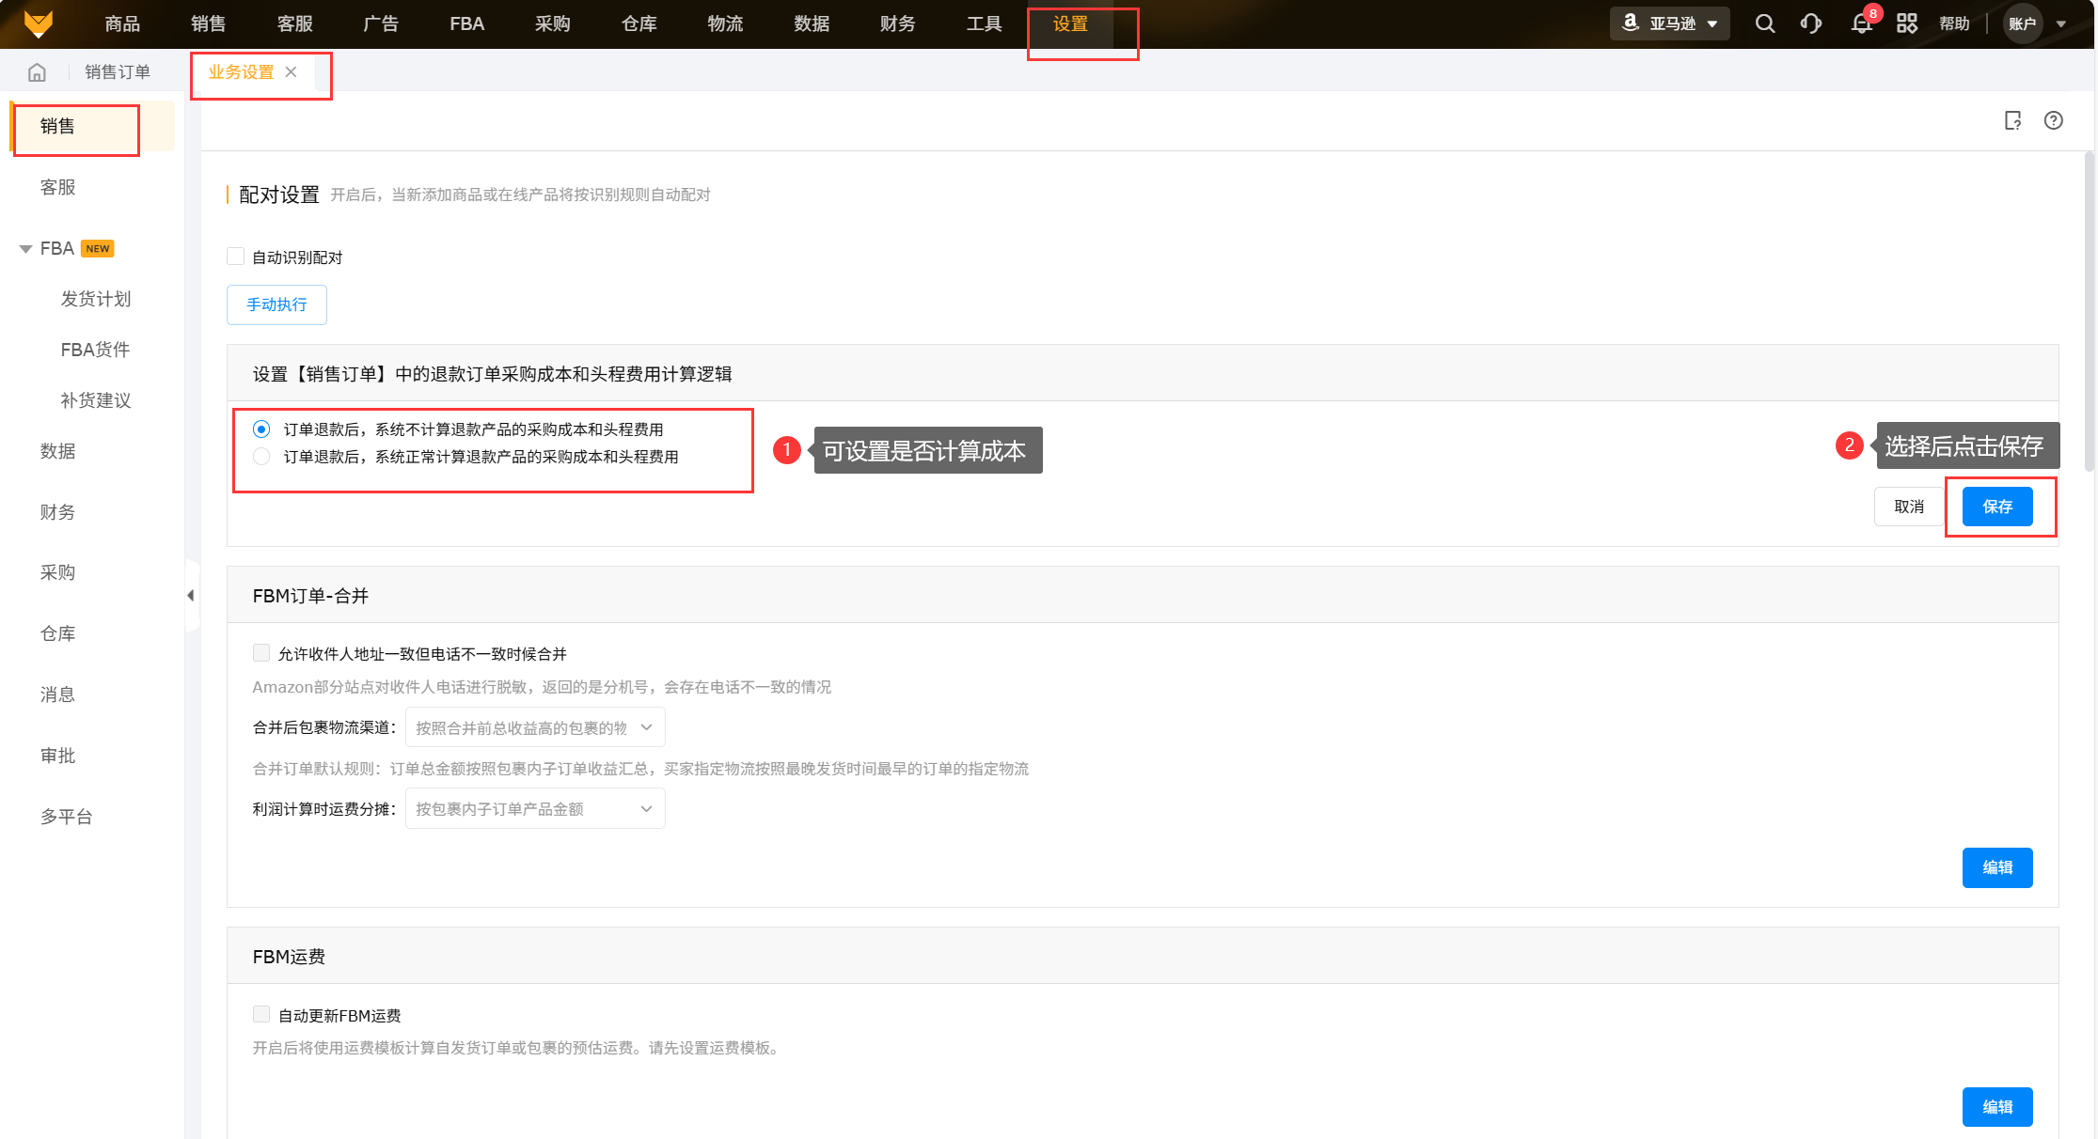Close the 业务设置 tab
The image size is (2098, 1139).
[292, 72]
